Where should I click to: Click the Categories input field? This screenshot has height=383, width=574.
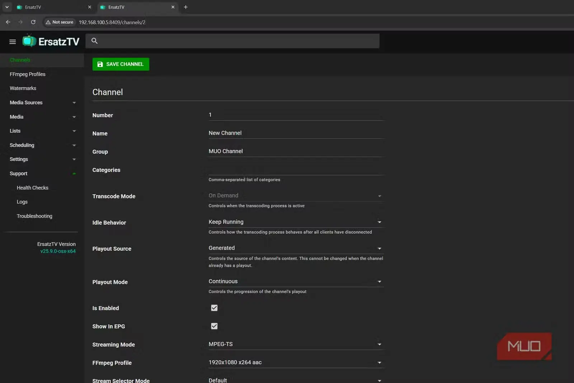point(296,170)
